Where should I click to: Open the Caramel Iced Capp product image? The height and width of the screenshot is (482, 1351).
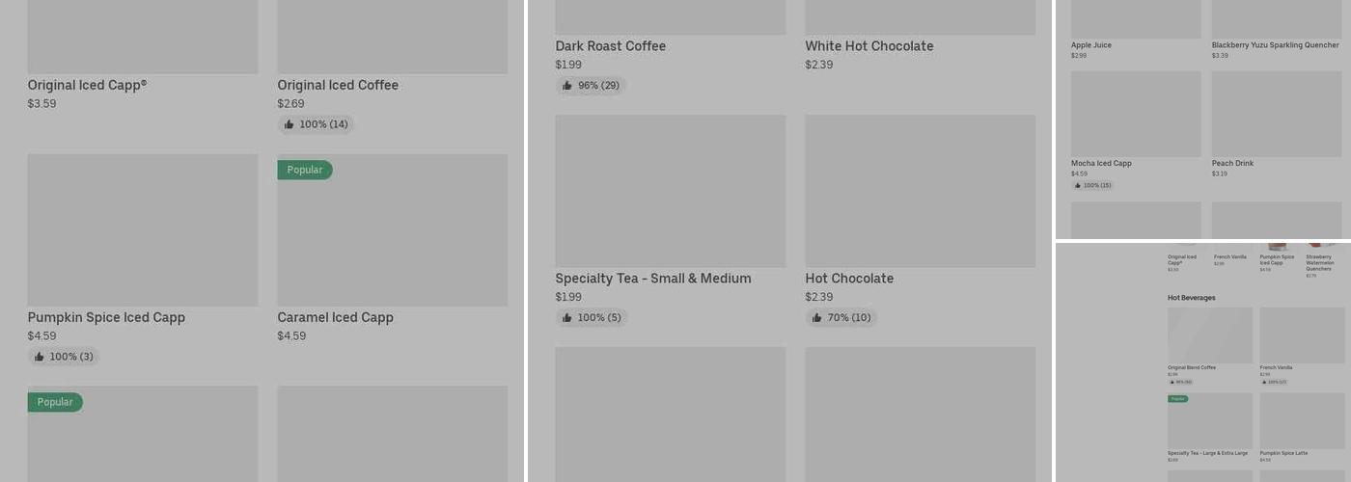pos(392,229)
